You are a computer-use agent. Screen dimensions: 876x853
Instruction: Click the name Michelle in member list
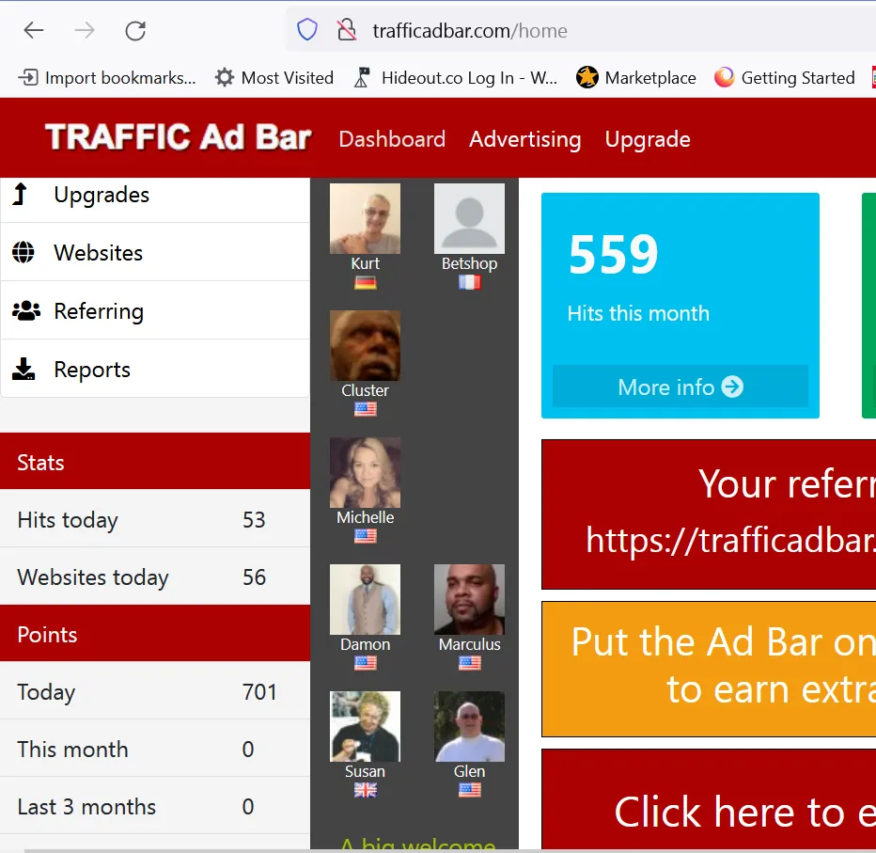pos(366,517)
